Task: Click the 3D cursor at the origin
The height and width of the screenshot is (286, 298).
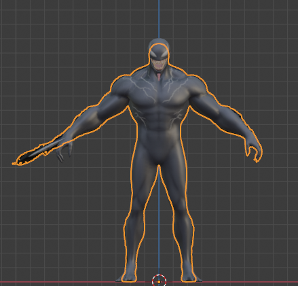Action: pos(159,281)
